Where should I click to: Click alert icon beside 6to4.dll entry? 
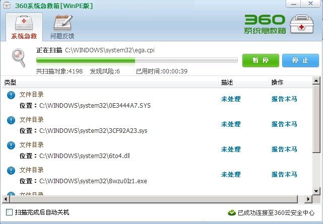(x=11, y=145)
